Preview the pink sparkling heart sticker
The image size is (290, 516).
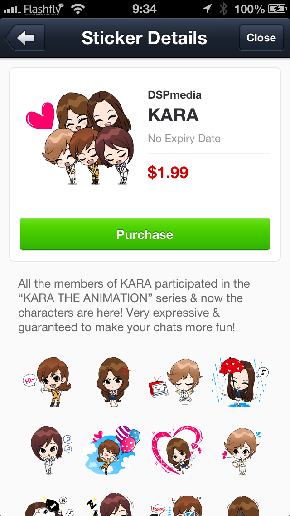pyautogui.click(x=178, y=450)
